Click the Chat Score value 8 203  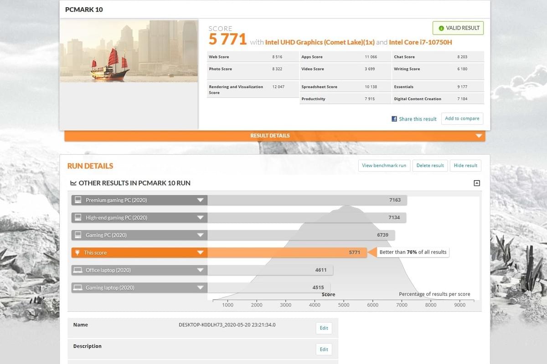[x=462, y=57]
